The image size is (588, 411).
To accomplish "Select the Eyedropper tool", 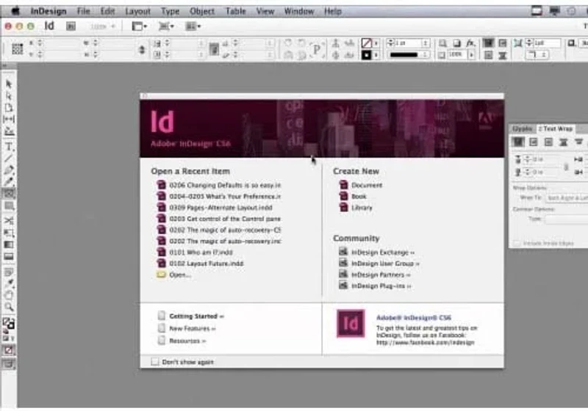I will click(9, 283).
